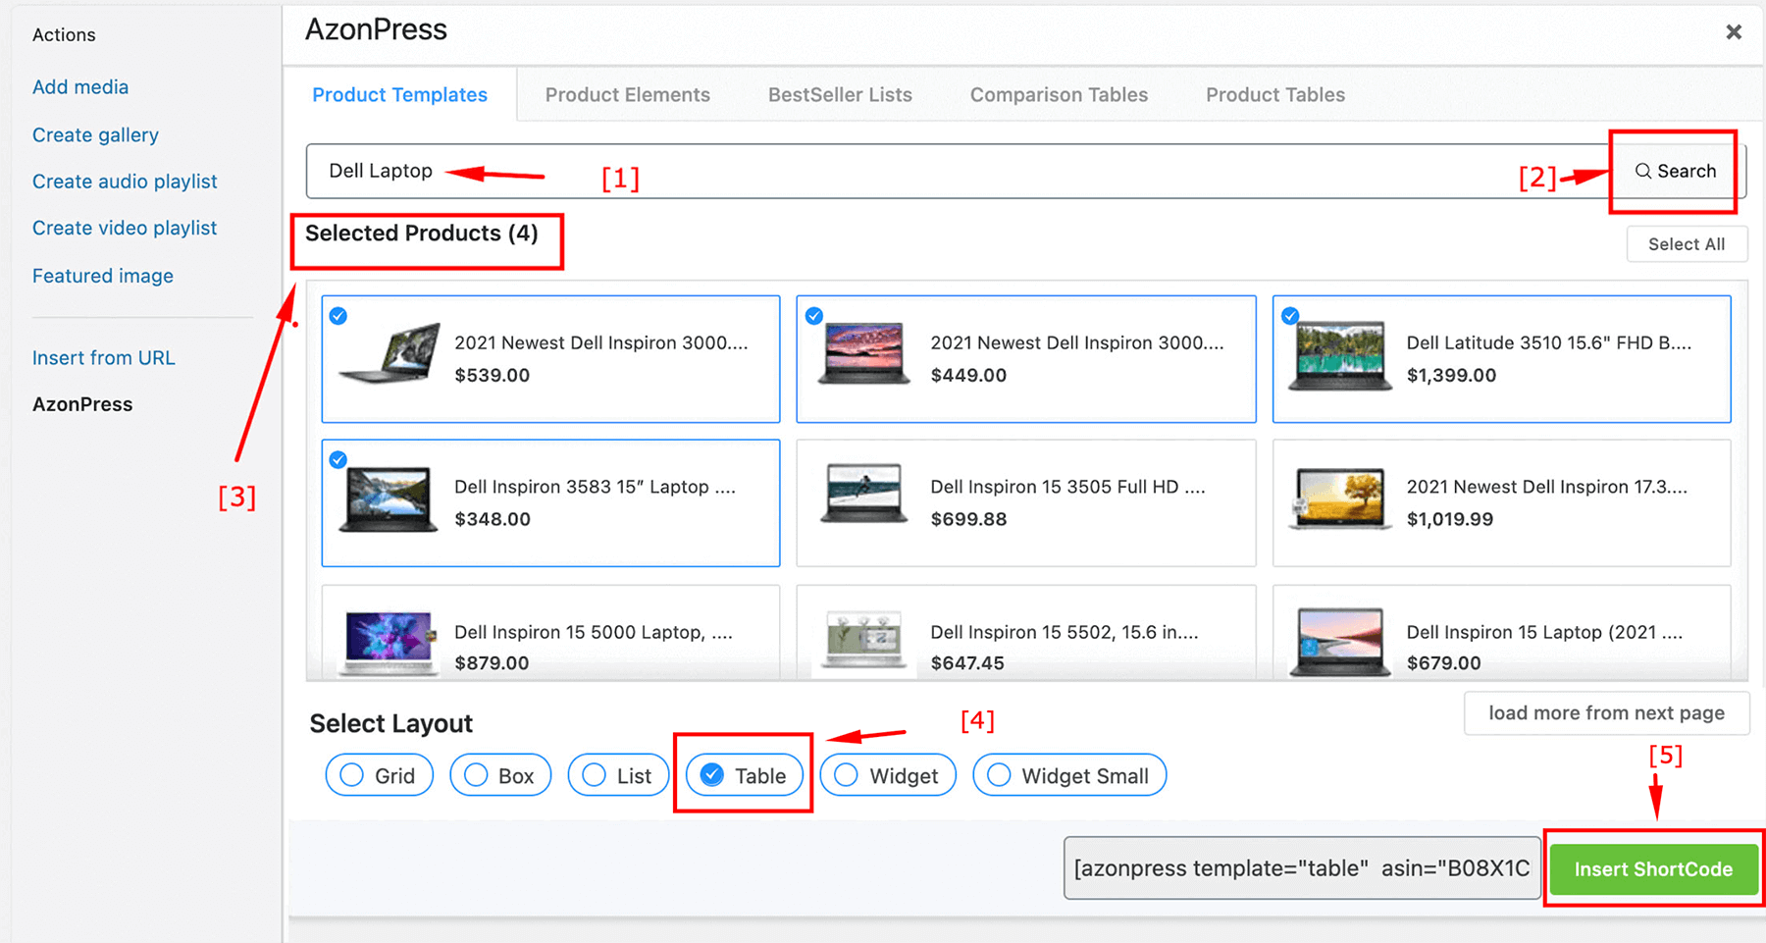Image resolution: width=1766 pixels, height=943 pixels.
Task: Open Create gallery link
Action: tap(95, 134)
